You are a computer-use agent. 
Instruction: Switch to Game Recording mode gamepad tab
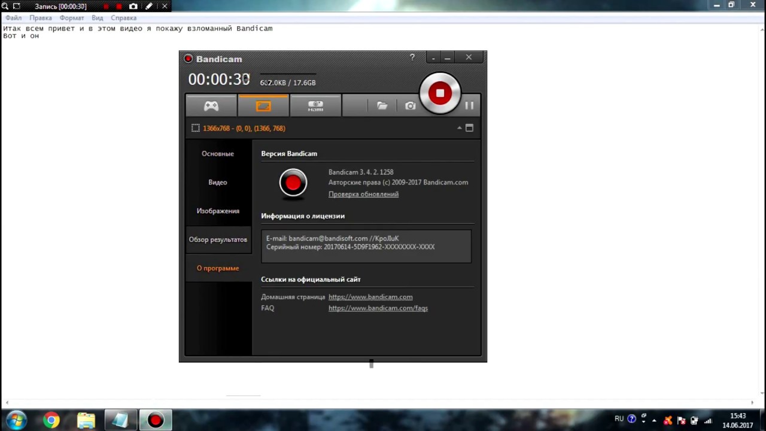[x=211, y=106]
